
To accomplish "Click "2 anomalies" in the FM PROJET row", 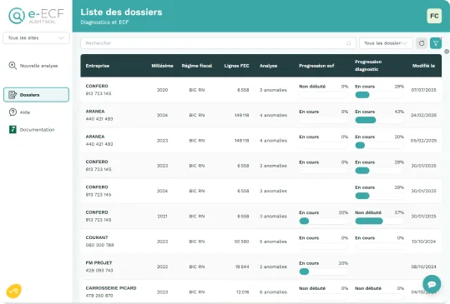I will click(273, 267).
